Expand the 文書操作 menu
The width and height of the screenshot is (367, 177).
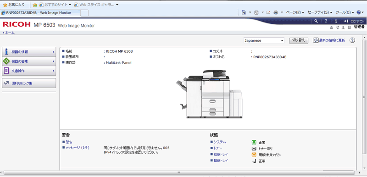point(29,71)
